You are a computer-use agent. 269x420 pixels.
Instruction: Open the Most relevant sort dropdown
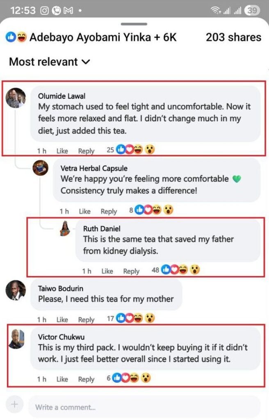pyautogui.click(x=49, y=62)
